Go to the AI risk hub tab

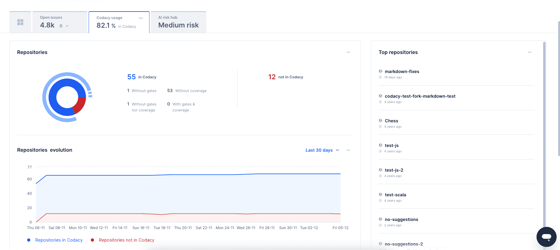(x=179, y=22)
